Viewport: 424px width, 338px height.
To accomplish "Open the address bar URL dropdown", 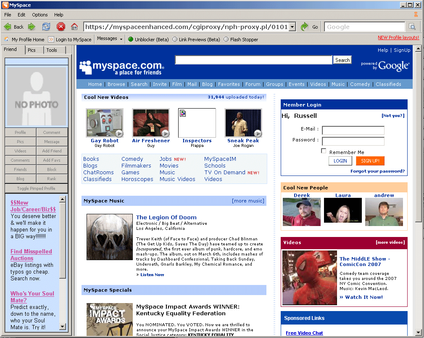I will coord(292,27).
